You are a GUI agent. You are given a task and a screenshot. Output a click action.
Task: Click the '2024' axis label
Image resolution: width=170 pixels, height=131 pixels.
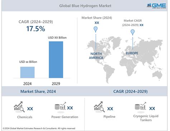pos(27,84)
